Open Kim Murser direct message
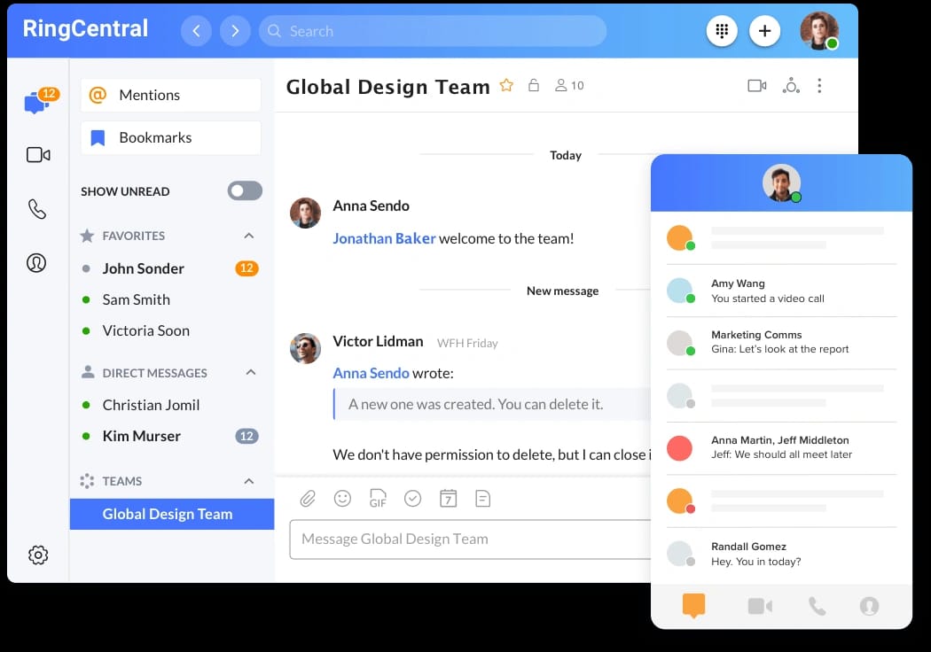The height and width of the screenshot is (652, 931). pos(171,436)
